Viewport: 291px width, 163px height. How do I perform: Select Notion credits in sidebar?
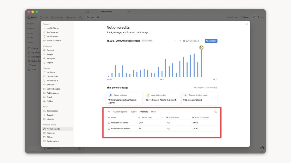[57, 129]
